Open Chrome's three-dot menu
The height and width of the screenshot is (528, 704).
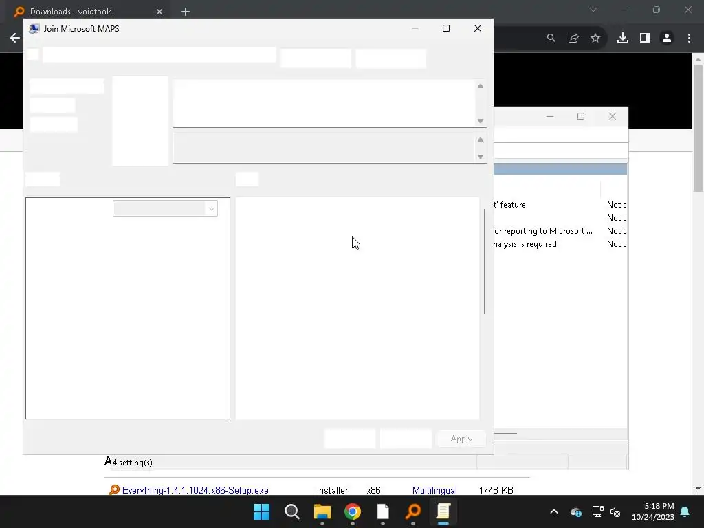(x=689, y=38)
